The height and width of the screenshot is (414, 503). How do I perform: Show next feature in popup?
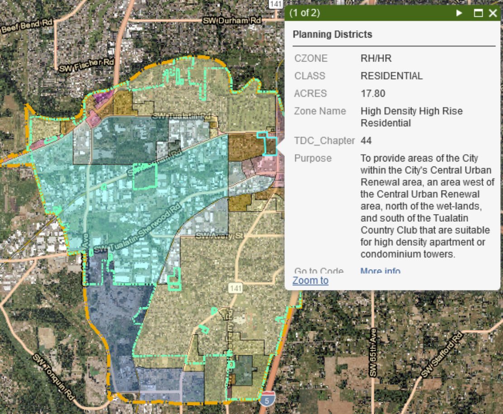tap(459, 13)
